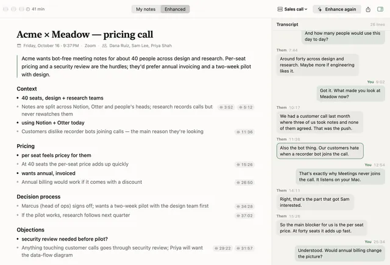Click the calendar icon beside the date

19,46
